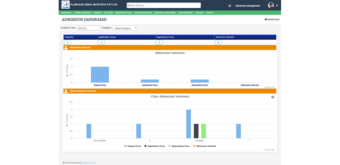Viewport: 340px width, 165px height.
Task: Click the bookmark icon beside the avatar
Action: click(x=277, y=6)
